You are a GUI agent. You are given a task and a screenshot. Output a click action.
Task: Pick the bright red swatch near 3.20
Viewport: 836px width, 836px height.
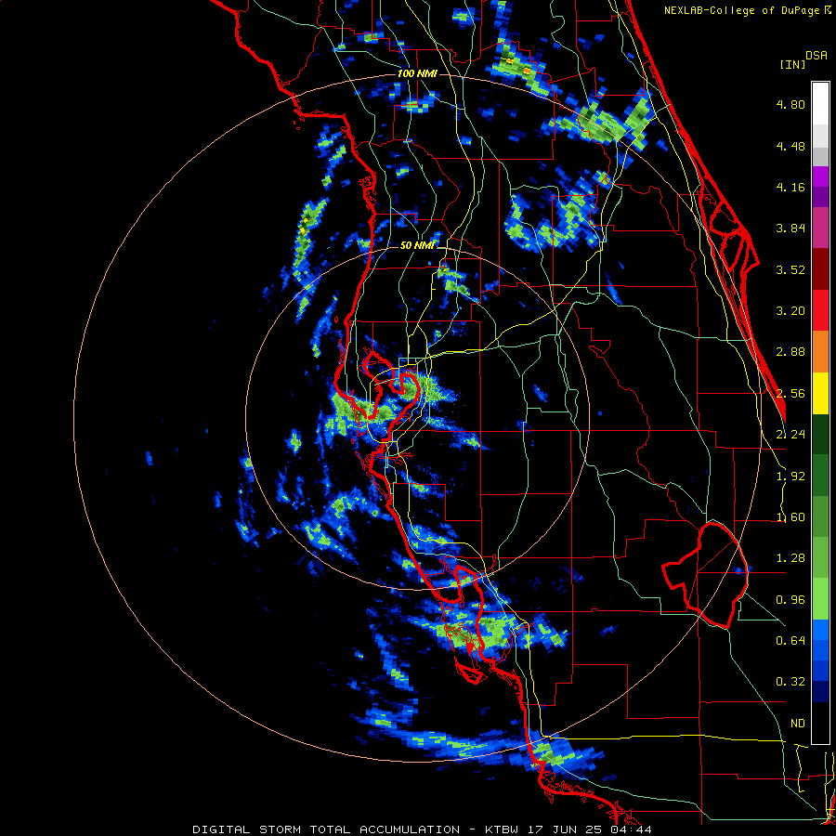coord(820,310)
